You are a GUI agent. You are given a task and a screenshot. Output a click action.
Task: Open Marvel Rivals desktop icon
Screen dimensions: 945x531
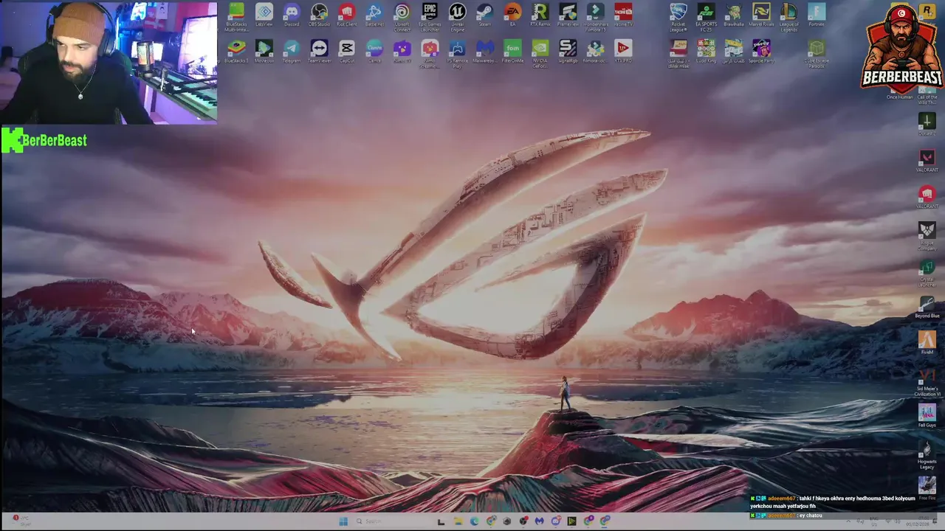pyautogui.click(x=761, y=15)
